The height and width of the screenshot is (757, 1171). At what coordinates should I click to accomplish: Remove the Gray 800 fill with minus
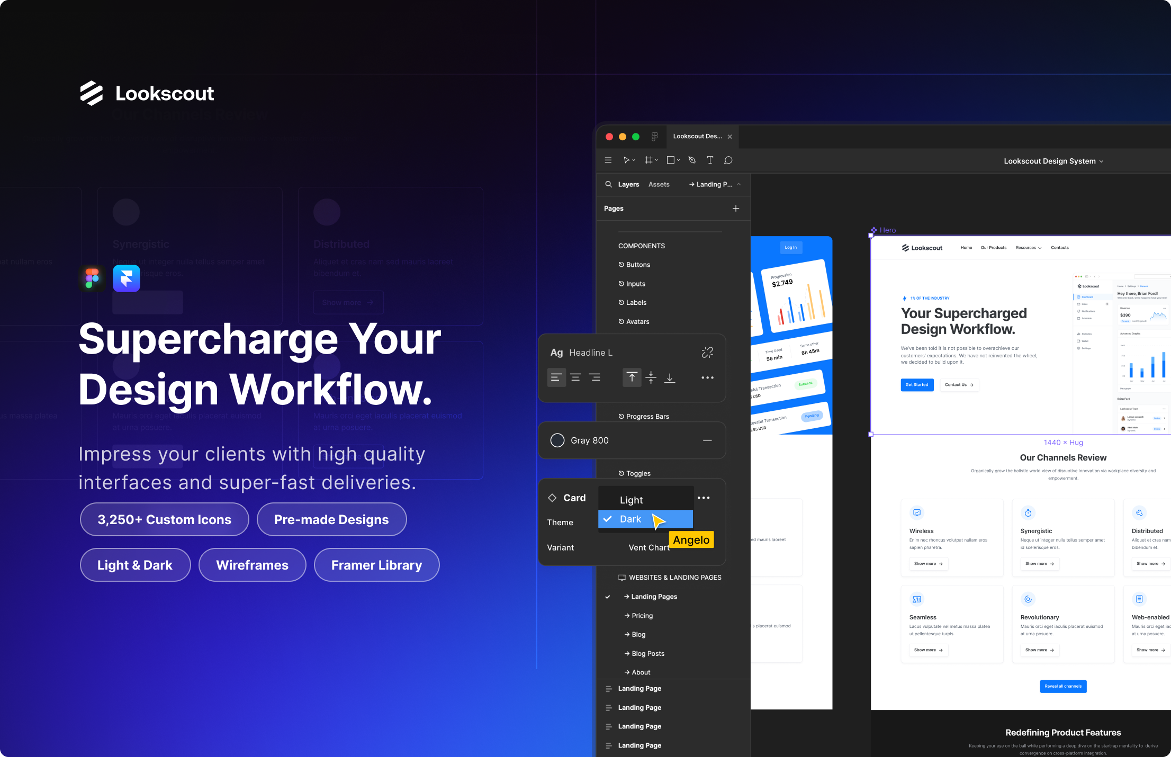tap(707, 440)
